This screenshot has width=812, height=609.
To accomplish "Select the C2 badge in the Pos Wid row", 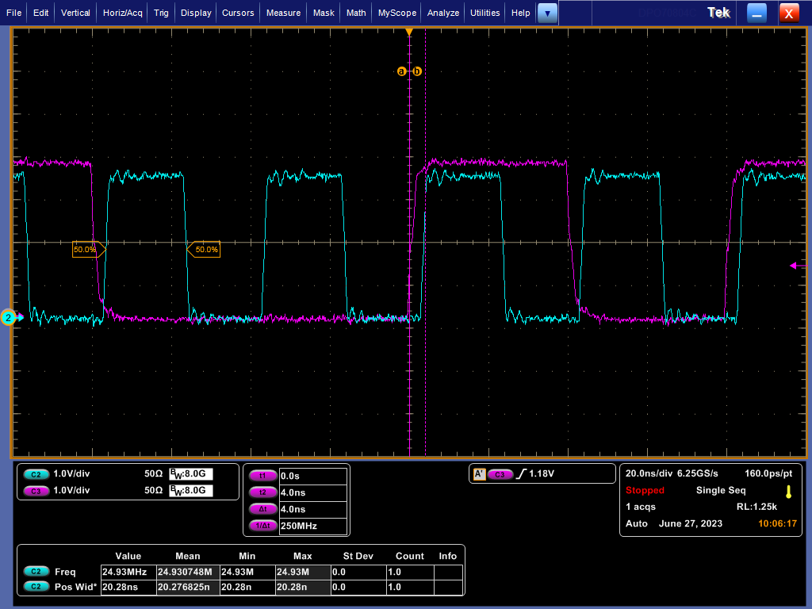I will click(36, 587).
